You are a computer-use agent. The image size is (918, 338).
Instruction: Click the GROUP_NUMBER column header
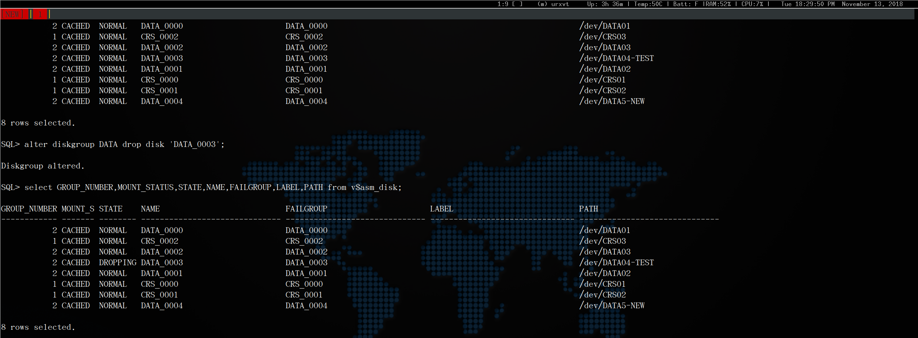29,209
